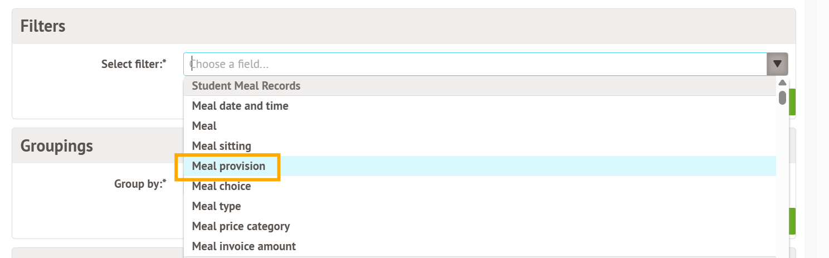Image resolution: width=829 pixels, height=258 pixels.
Task: Pick "Meal sitting" from the list
Action: [222, 146]
